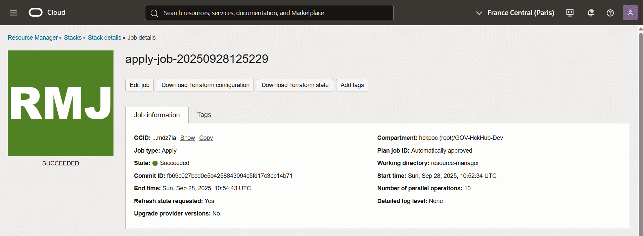Click the Add tags button
This screenshot has width=643, height=236.
[x=352, y=85]
